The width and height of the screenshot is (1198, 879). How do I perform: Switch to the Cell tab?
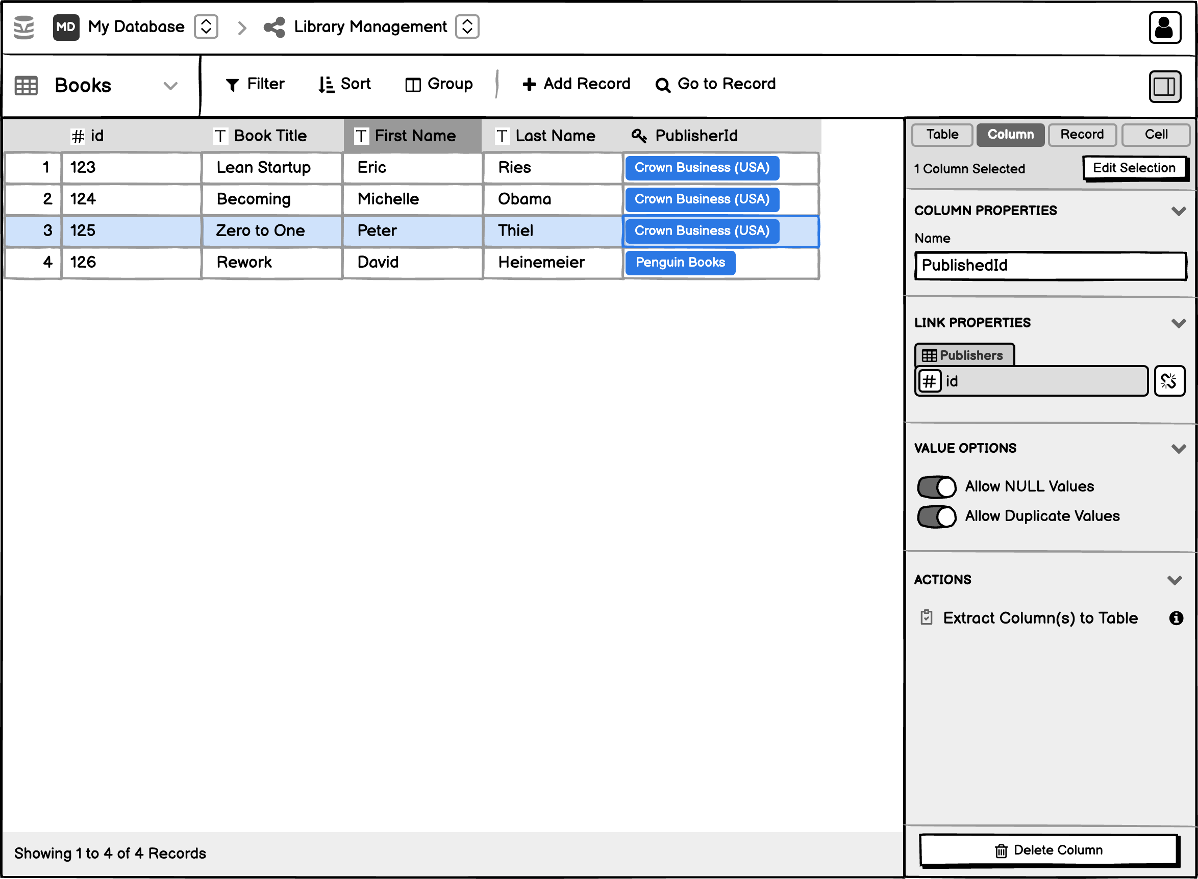(1156, 135)
